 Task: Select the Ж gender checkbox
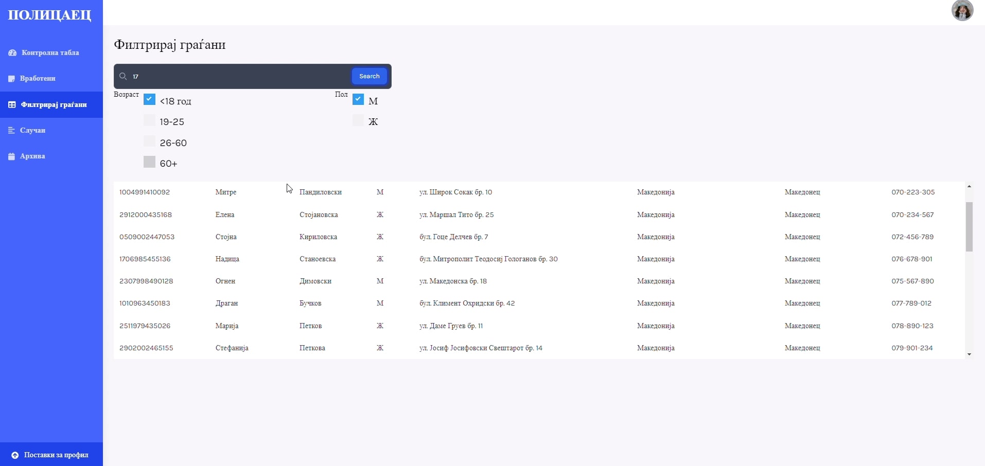pos(358,120)
